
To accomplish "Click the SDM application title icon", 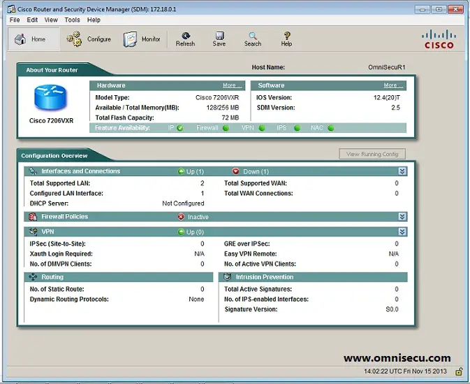I will [x=12, y=9].
